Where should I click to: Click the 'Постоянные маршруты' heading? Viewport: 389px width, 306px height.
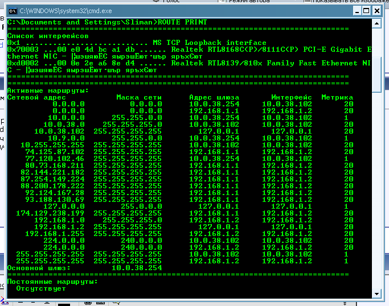tap(52, 282)
